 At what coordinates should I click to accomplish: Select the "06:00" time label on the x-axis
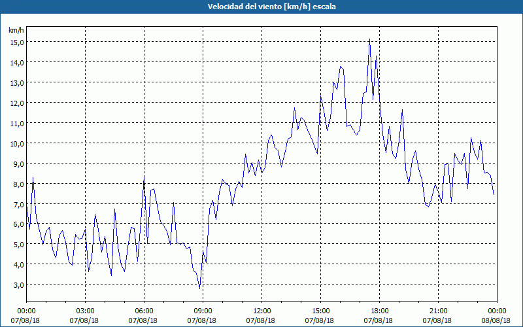pos(144,311)
